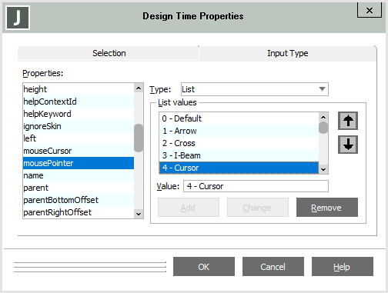The image size is (388, 293).
Task: Click the disabled Change button
Action: pyautogui.click(x=258, y=208)
